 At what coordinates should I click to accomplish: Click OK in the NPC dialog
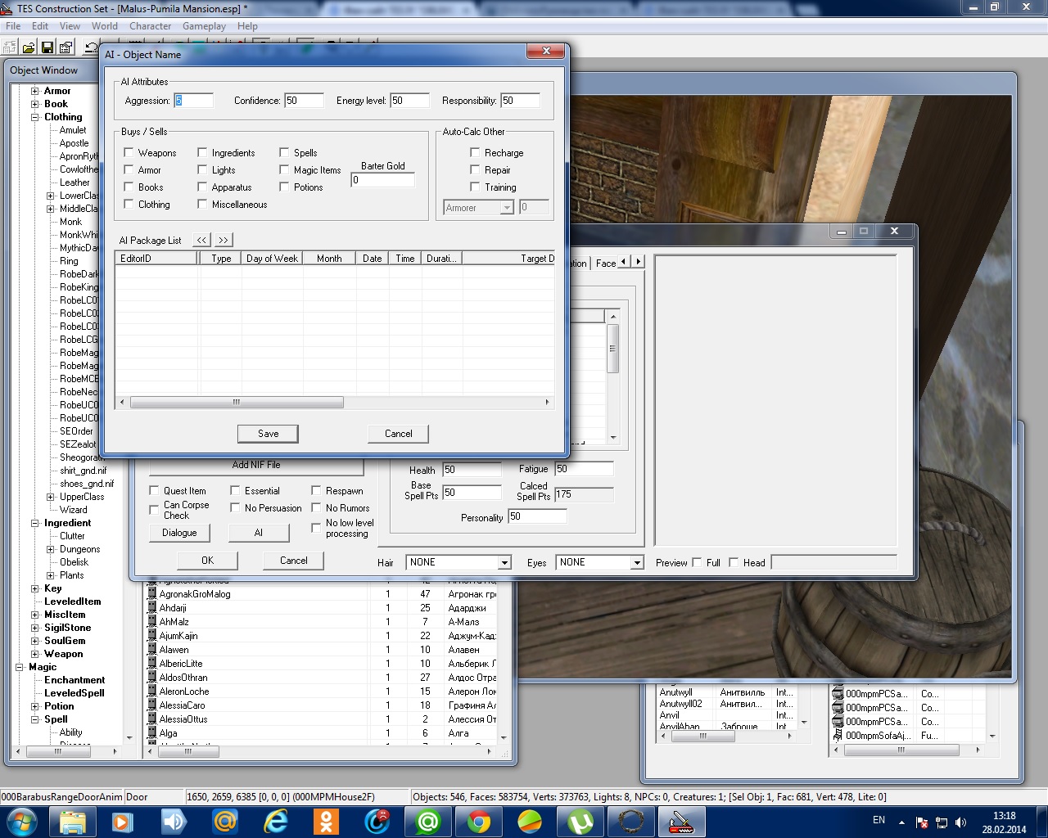207,561
